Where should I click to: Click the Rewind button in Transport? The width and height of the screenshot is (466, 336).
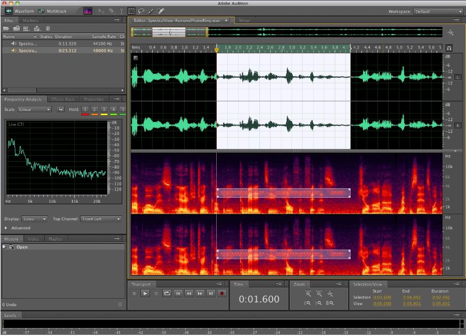pos(189,293)
